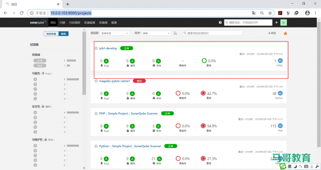The width and height of the screenshot is (321, 170).
Task: Open a new browser tab
Action: (68, 4)
